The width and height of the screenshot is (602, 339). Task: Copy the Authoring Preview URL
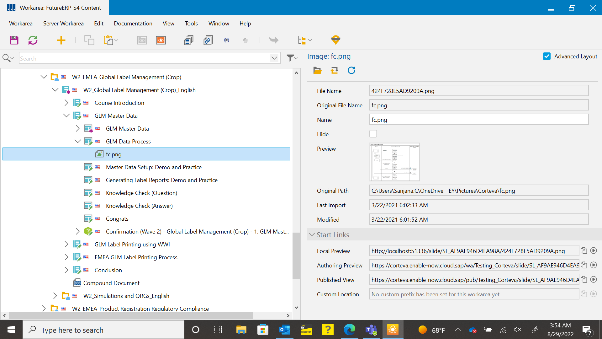coord(584,265)
